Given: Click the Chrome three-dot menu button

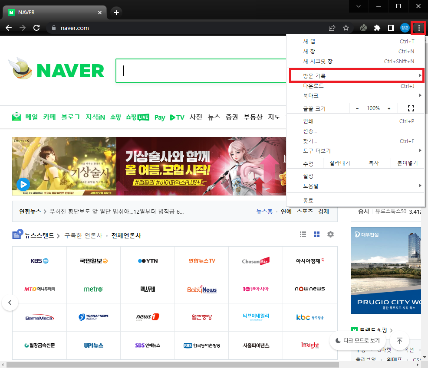Looking at the screenshot, I should [419, 28].
